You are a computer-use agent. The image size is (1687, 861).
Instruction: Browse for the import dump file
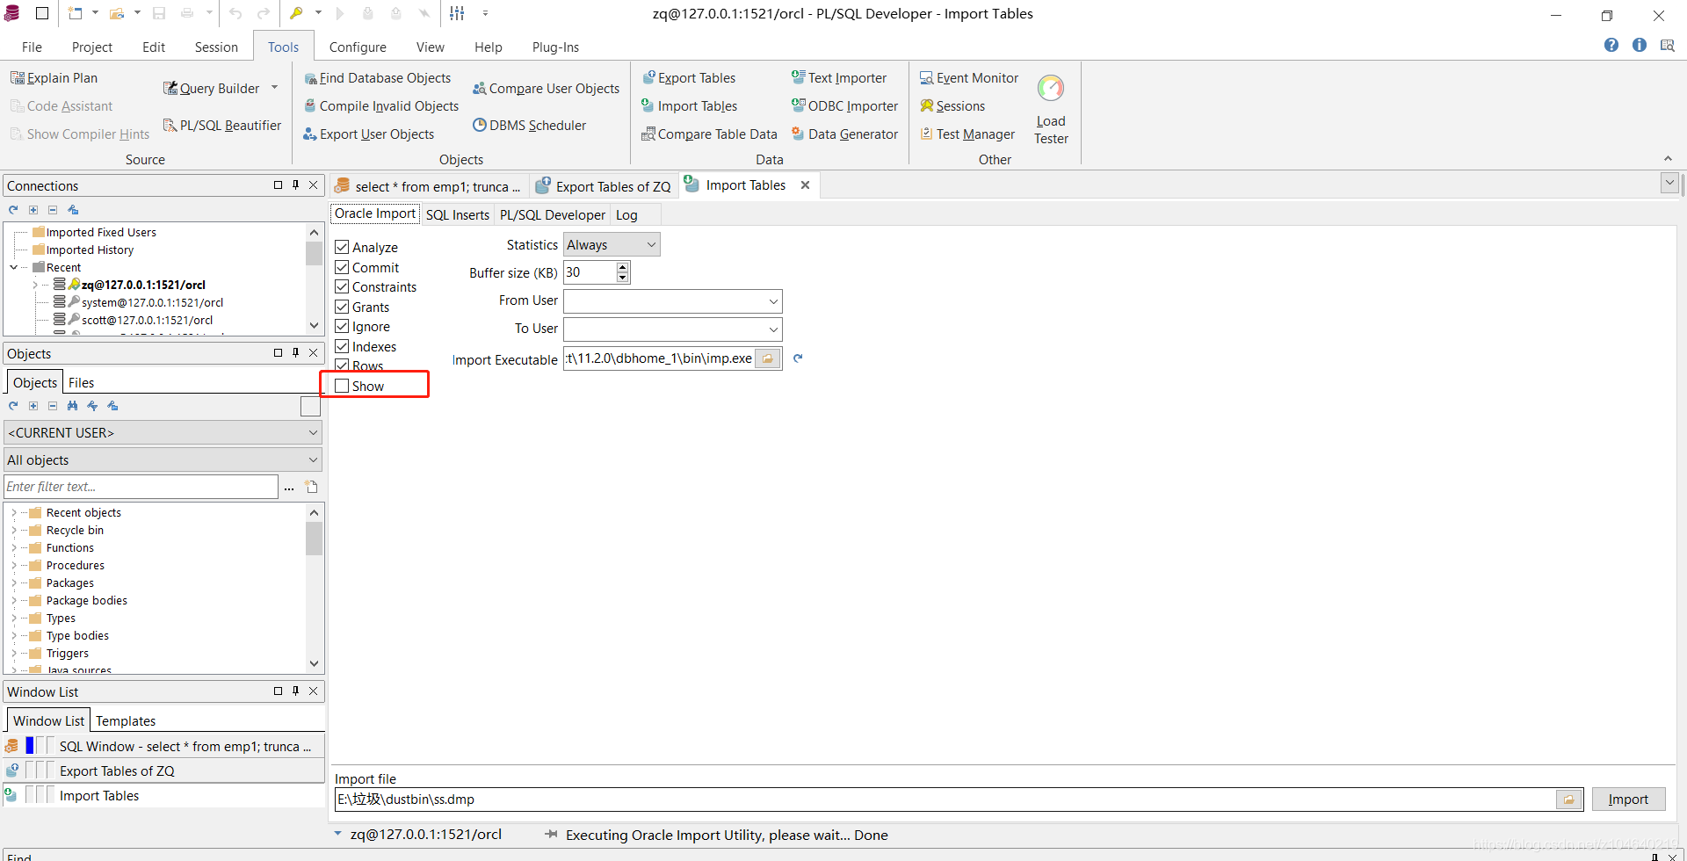tap(1568, 799)
